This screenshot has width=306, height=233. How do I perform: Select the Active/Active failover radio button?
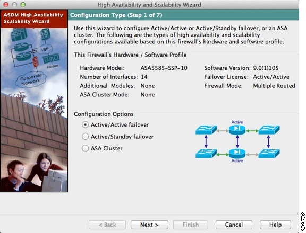click(86, 124)
